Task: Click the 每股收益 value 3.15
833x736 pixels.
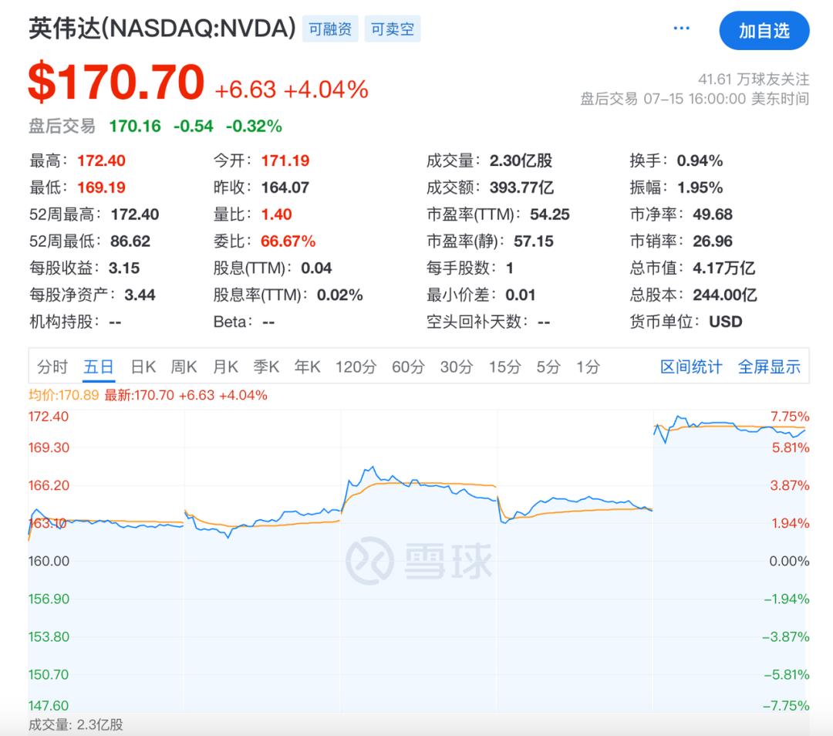Action: click(x=123, y=268)
